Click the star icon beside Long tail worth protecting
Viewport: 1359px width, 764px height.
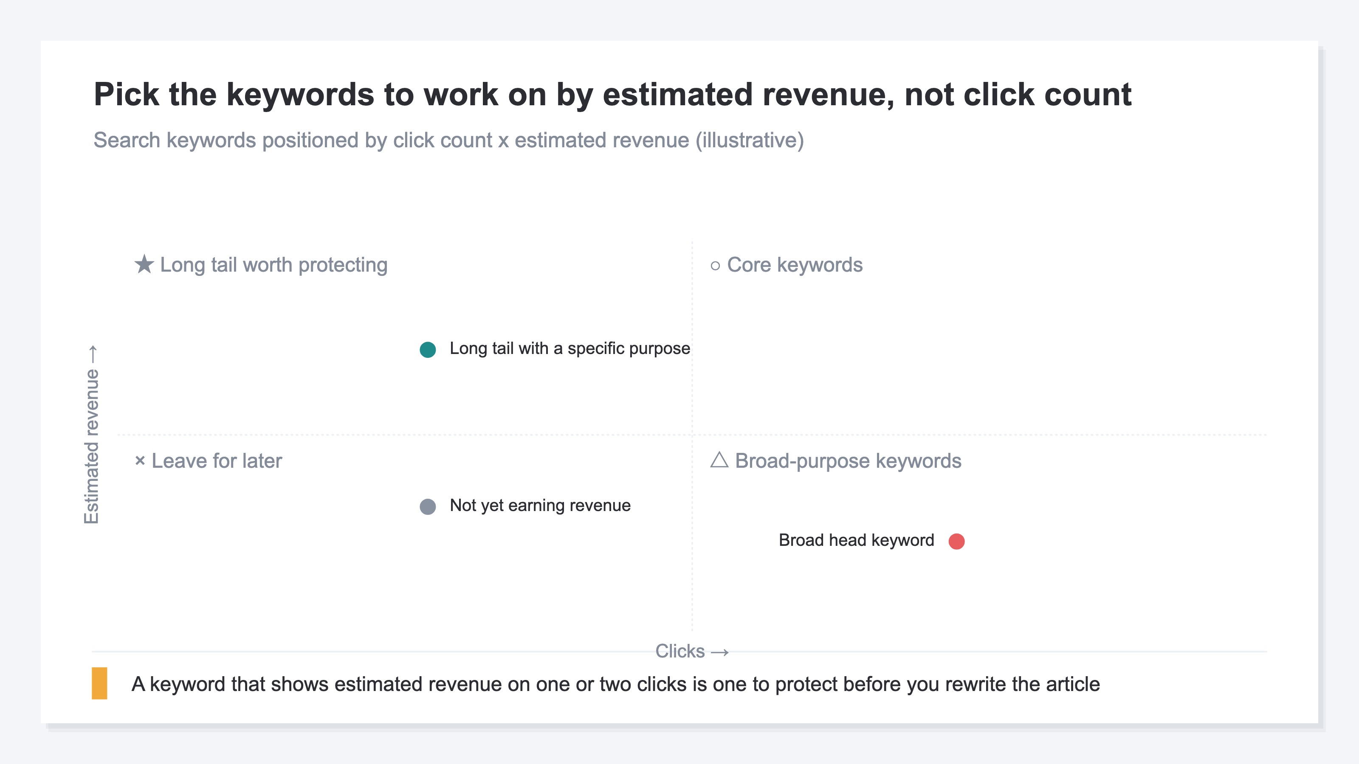(x=144, y=264)
